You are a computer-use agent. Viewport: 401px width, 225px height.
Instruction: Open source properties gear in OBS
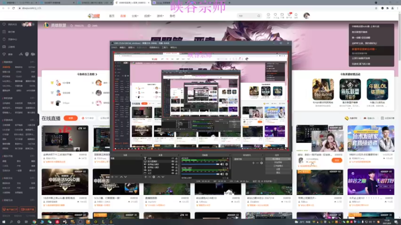pyautogui.click(x=154, y=177)
